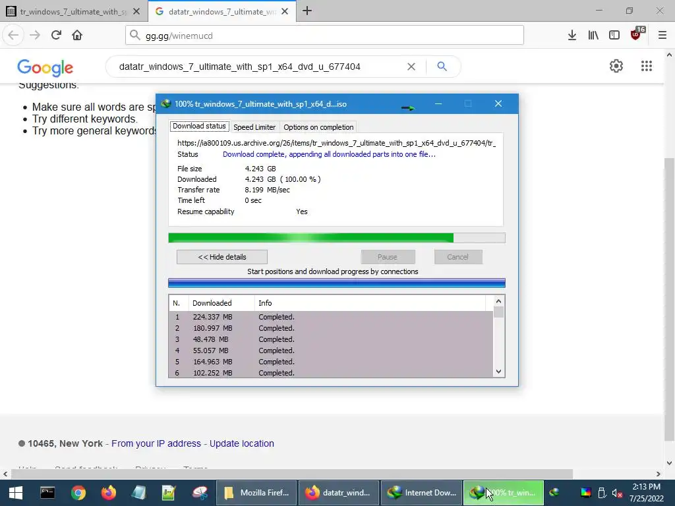The height and width of the screenshot is (506, 675).
Task: Click the Google search text field
Action: point(258,67)
